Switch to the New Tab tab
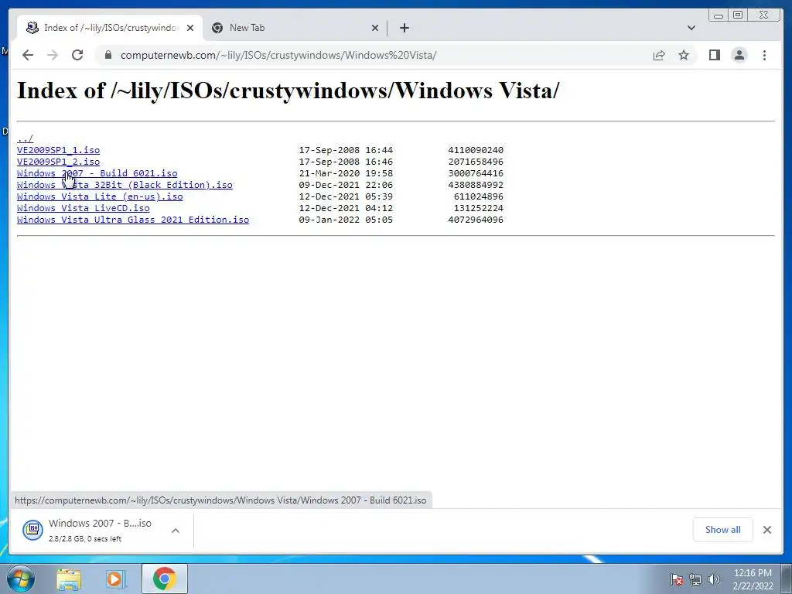This screenshot has width=792, height=594. (295, 28)
